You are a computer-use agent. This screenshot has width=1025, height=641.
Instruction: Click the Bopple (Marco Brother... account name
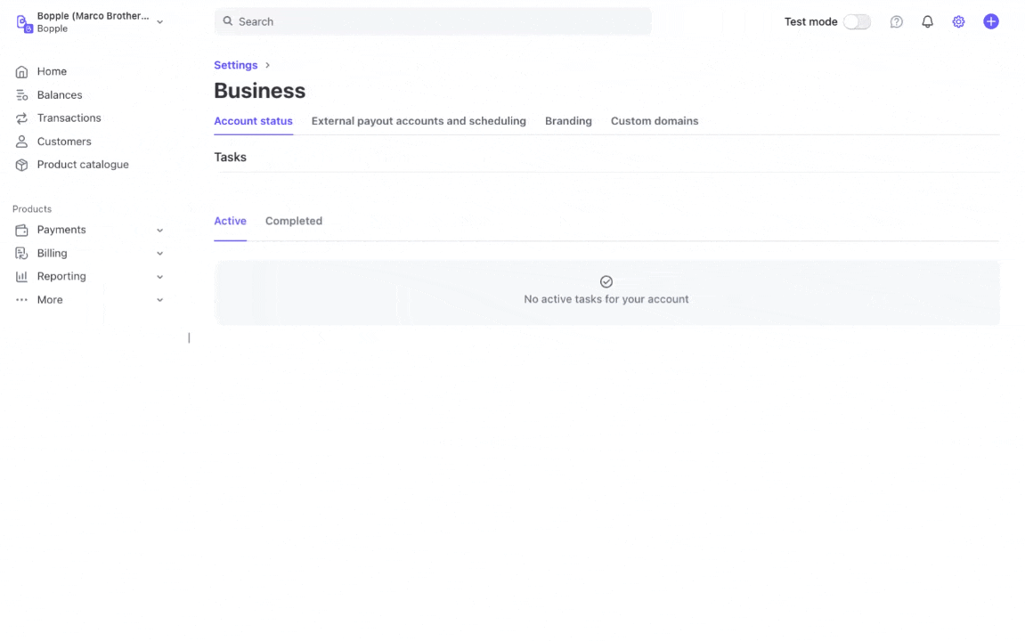pyautogui.click(x=93, y=16)
